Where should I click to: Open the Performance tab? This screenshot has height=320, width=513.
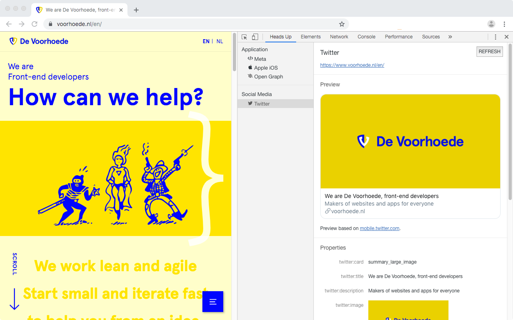(399, 37)
